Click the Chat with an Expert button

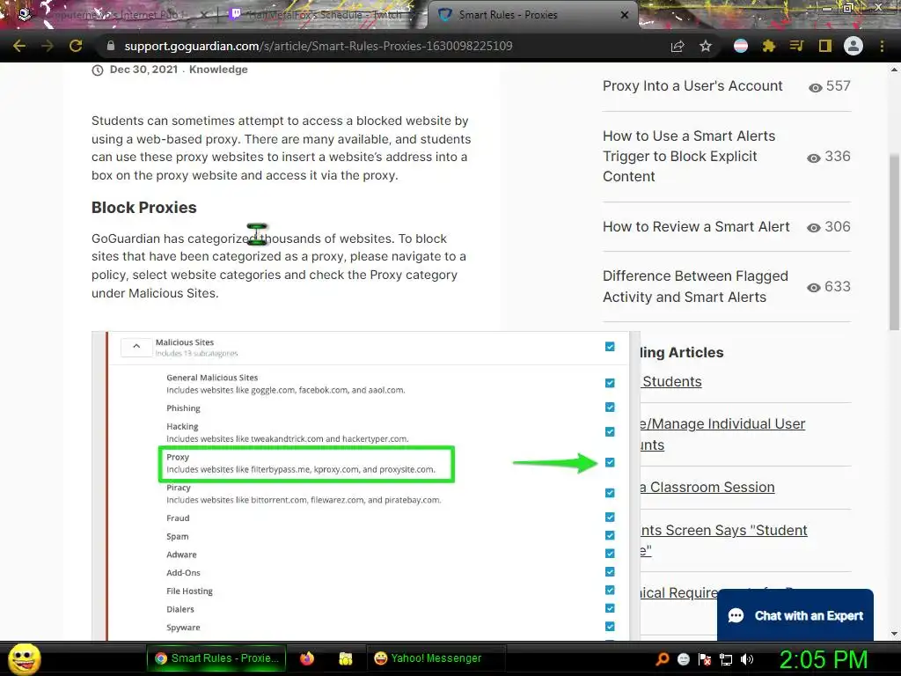pos(795,615)
